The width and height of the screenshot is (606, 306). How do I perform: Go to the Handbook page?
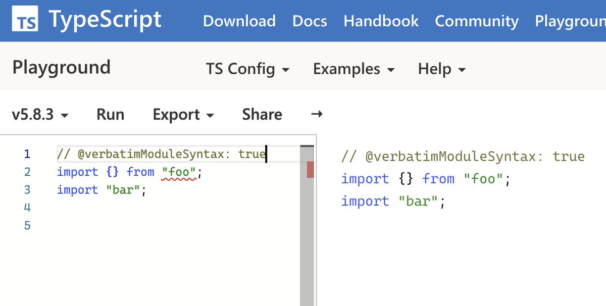381,21
